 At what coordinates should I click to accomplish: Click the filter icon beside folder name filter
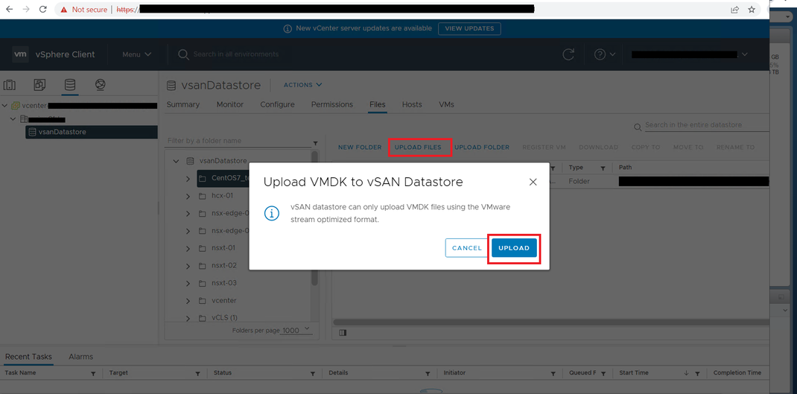click(315, 143)
